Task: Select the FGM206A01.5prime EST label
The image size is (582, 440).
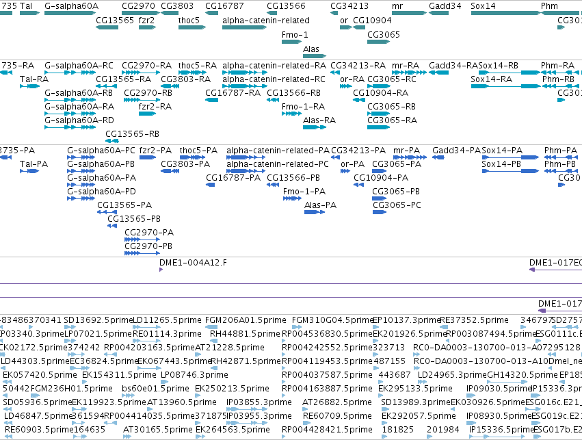Action: pyautogui.click(x=246, y=320)
